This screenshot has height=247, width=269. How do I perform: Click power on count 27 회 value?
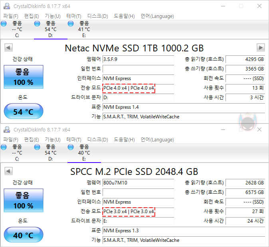point(245,212)
